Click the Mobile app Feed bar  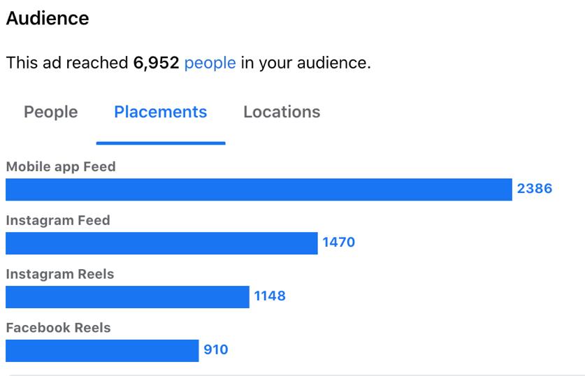[x=259, y=189]
